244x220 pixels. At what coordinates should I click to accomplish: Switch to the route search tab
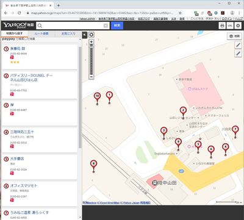[x=41, y=34]
